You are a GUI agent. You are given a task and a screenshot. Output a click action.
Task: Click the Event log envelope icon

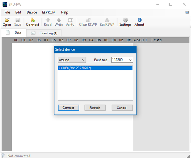coord(33,33)
